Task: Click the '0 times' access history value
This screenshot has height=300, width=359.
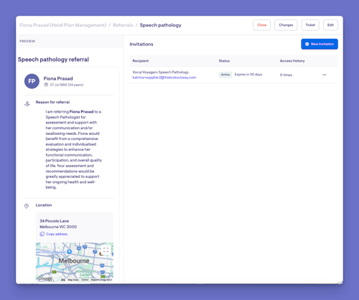Action: (x=286, y=75)
